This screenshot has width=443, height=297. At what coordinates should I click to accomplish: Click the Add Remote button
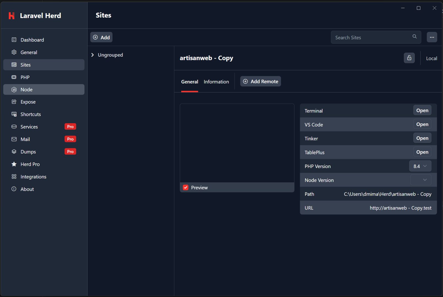coord(260,81)
